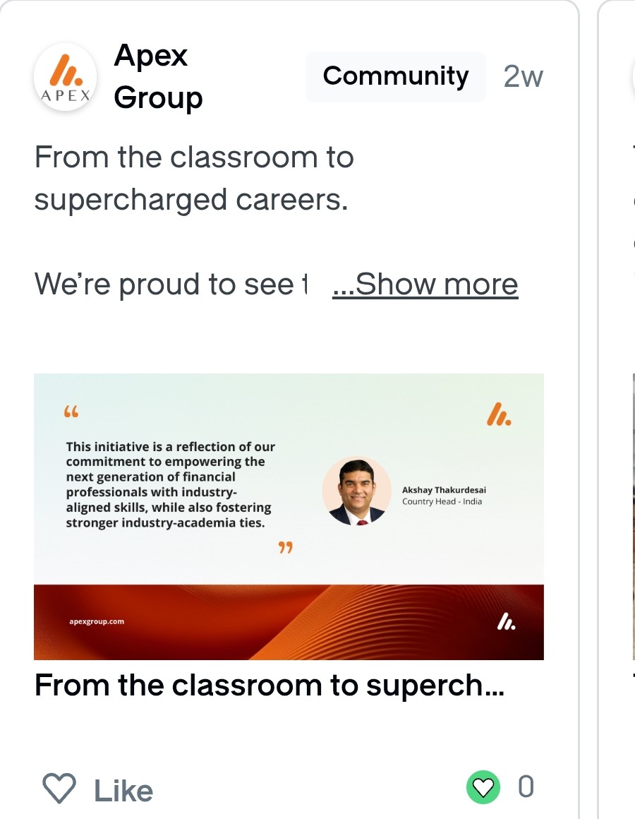Click the reaction count showing 0

click(x=526, y=787)
